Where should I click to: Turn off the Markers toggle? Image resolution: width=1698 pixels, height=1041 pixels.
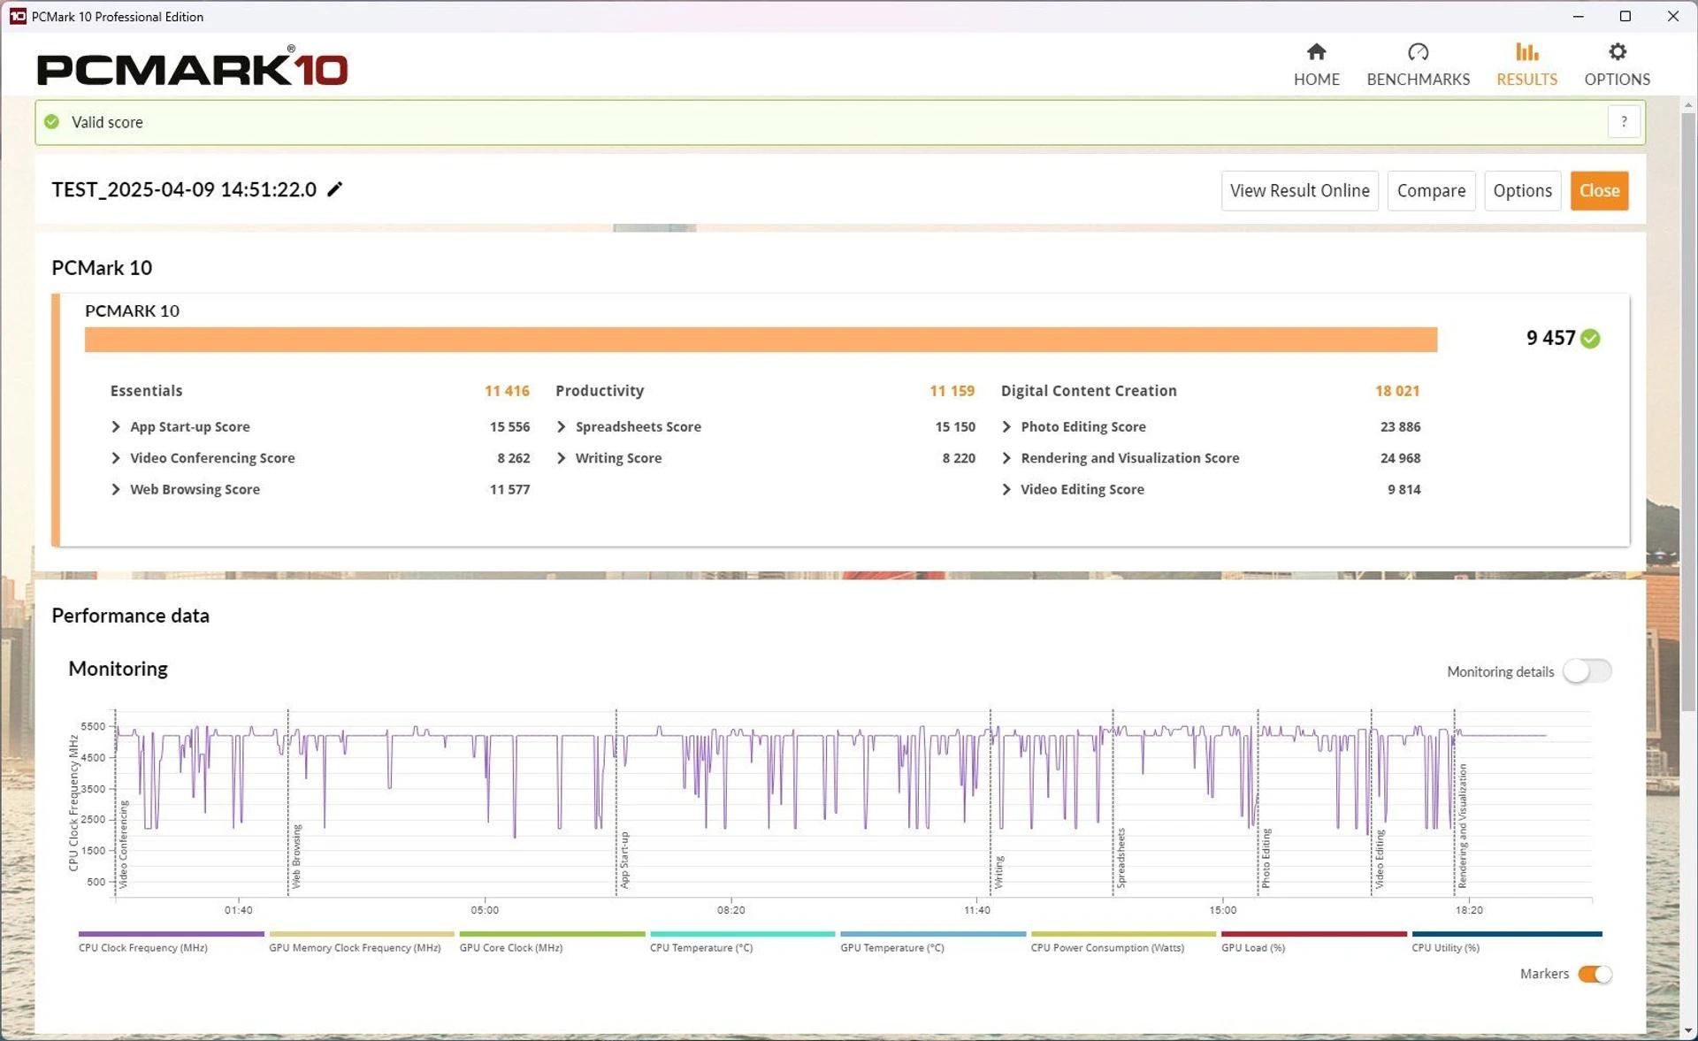point(1595,974)
